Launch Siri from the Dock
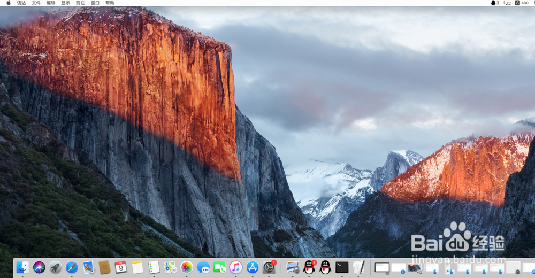This screenshot has height=278, width=535. (39, 267)
